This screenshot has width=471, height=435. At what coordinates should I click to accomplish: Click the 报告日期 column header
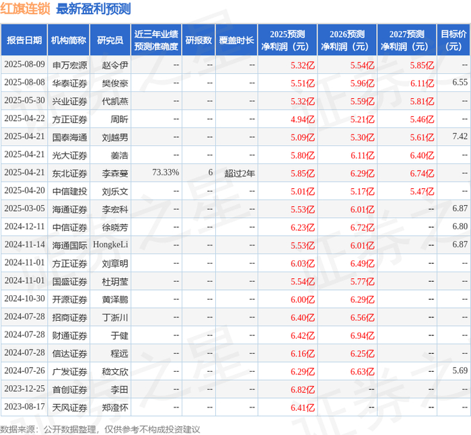coord(24,40)
